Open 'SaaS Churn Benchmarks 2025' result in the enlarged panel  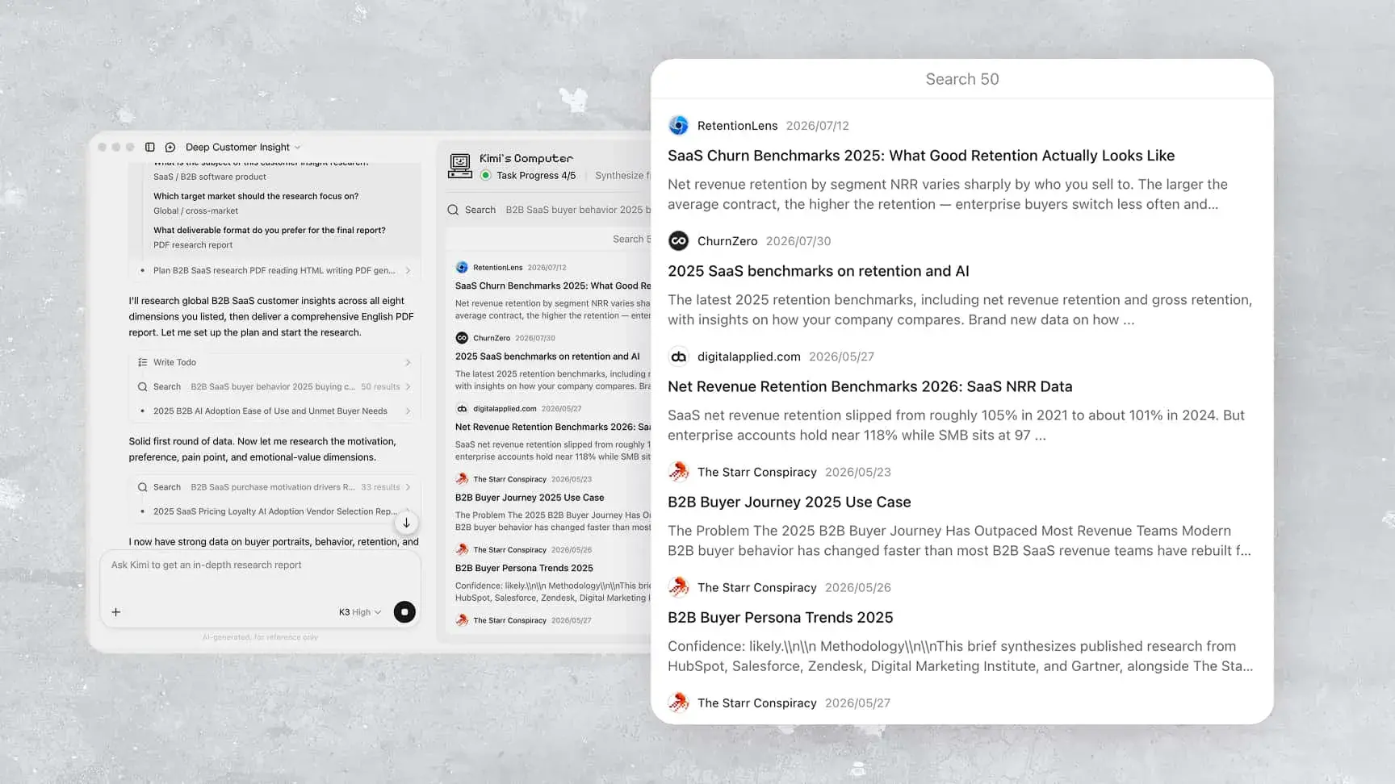[x=921, y=156]
